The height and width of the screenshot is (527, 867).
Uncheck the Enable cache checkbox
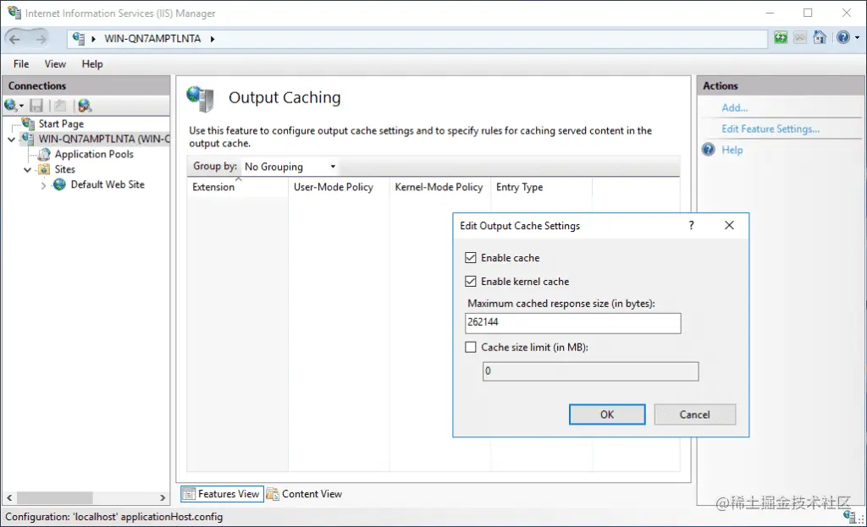(x=471, y=257)
